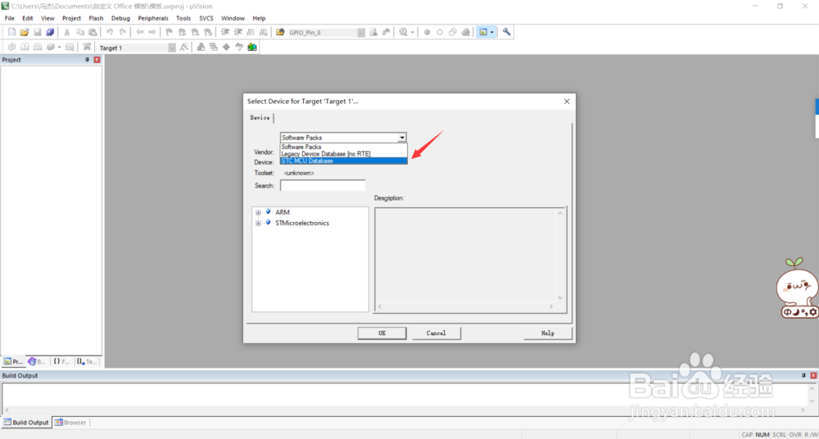819x439 pixels.
Task: Click the Manage Project Items icon
Action: 201,48
